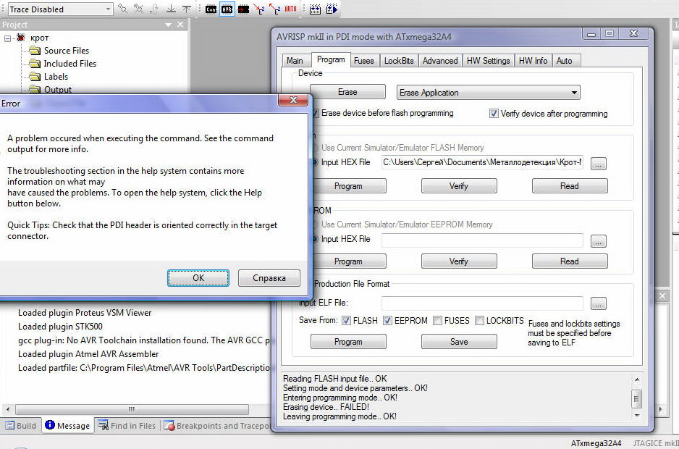Click the Input ELF File field
The width and height of the screenshot is (679, 449).
pyautogui.click(x=482, y=303)
